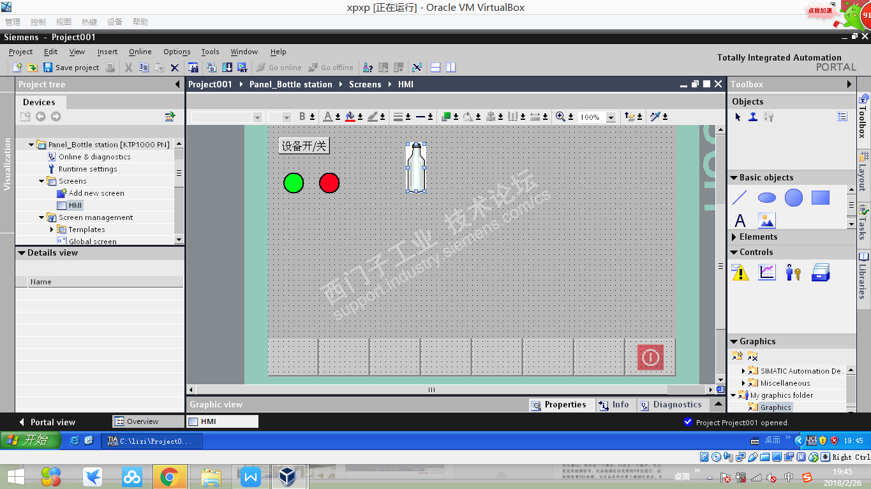The height and width of the screenshot is (489, 871).
Task: Select the Alarm view control
Action: click(x=740, y=273)
